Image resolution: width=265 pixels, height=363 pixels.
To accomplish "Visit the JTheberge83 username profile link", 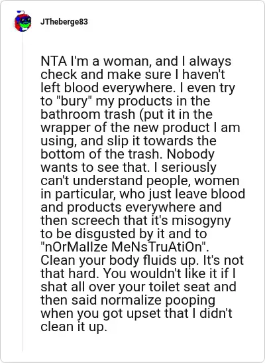I will tap(64, 22).
